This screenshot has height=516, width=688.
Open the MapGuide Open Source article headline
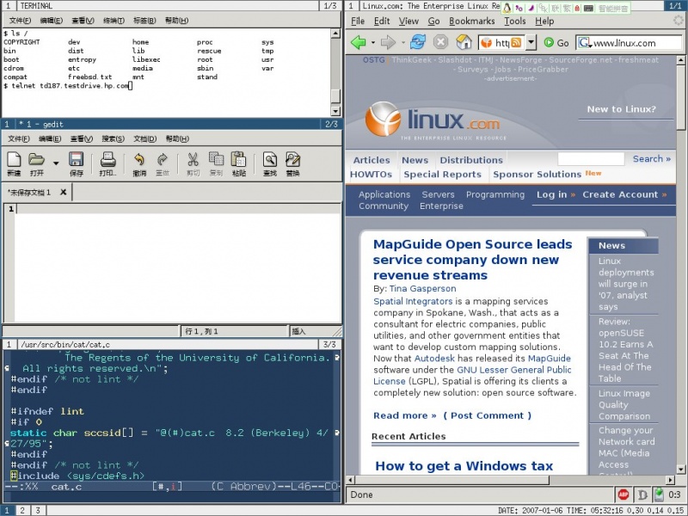point(472,260)
